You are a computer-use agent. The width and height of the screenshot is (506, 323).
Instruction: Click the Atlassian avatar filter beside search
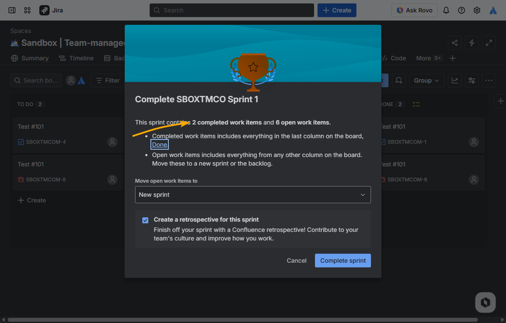[x=82, y=81]
